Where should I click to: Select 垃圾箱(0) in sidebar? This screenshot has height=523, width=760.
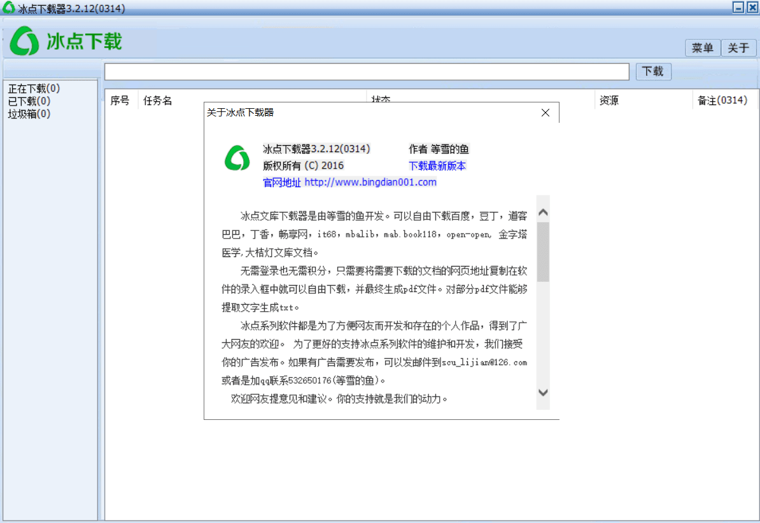(29, 113)
